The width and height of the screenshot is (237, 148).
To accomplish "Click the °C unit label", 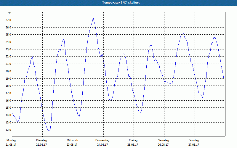I will tap(9, 13).
